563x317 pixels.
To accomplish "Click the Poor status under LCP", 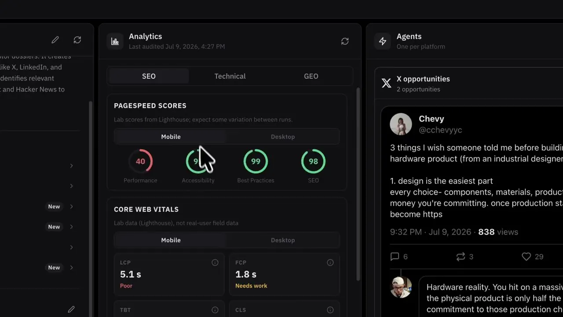I will (126, 286).
